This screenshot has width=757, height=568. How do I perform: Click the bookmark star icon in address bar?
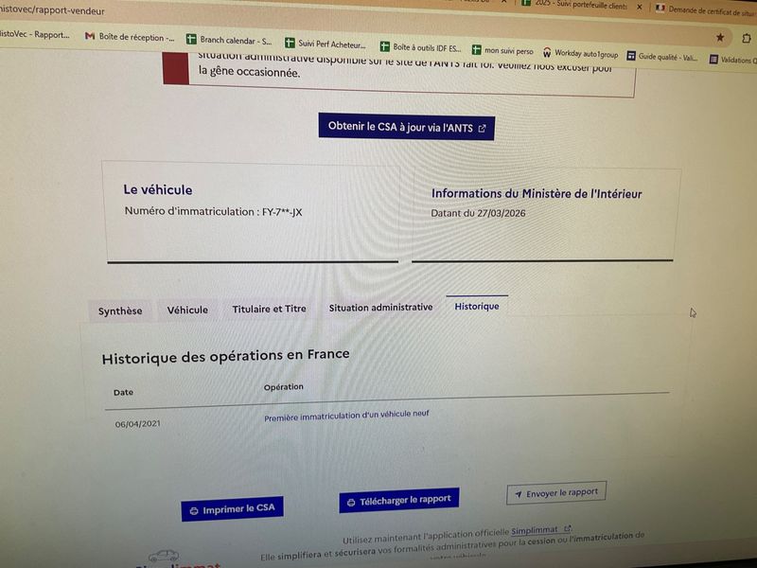(720, 37)
